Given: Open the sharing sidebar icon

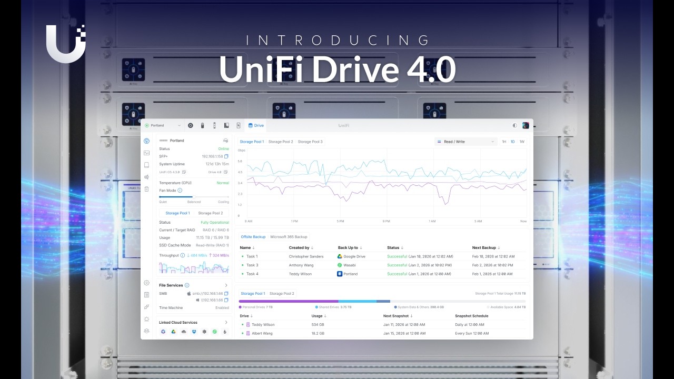Looking at the screenshot, I should point(146,177).
